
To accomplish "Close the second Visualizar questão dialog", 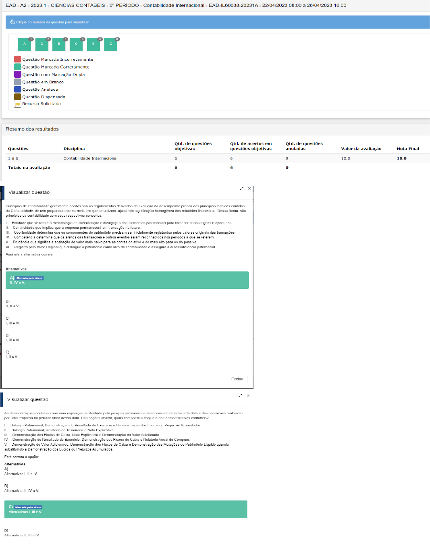I will (248, 396).
